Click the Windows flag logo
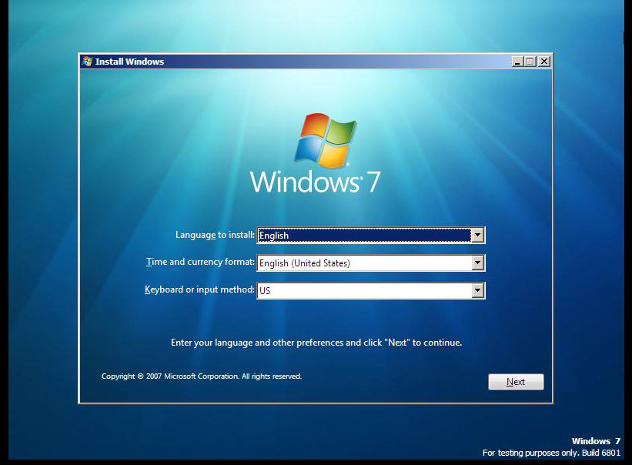632x465 pixels. [326, 140]
